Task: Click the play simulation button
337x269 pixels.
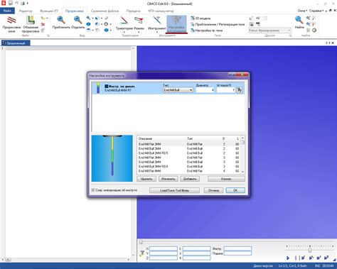Action: click(288, 258)
